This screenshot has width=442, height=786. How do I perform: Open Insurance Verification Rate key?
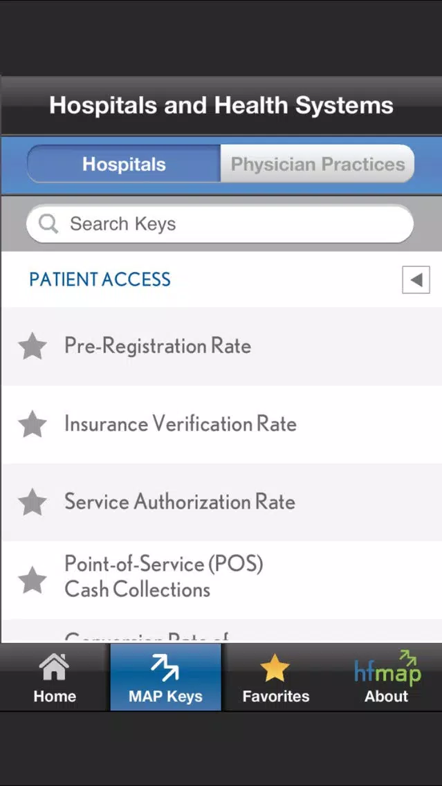coord(221,424)
